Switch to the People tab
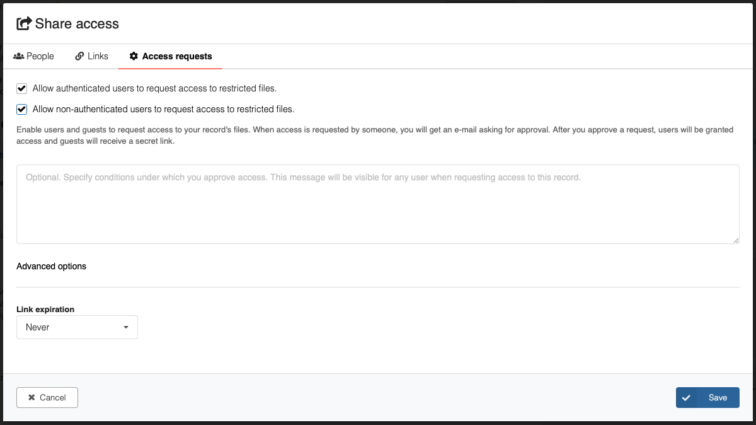756x425 pixels. pyautogui.click(x=34, y=56)
